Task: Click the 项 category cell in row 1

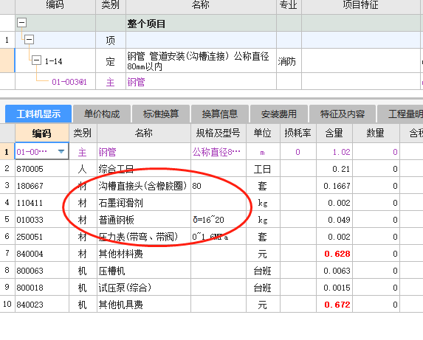Action: point(110,41)
